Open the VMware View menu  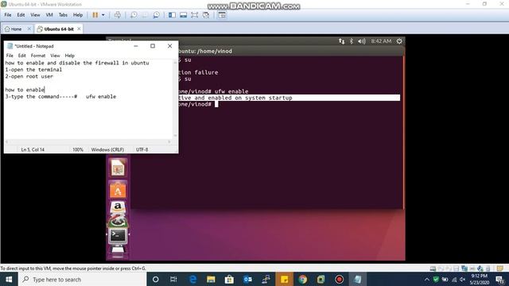click(x=35, y=15)
